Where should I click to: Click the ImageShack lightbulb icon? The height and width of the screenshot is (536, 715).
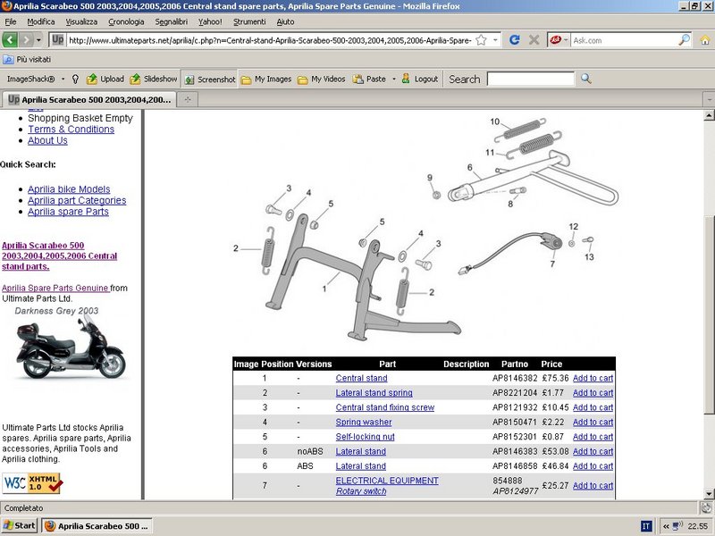click(75, 79)
